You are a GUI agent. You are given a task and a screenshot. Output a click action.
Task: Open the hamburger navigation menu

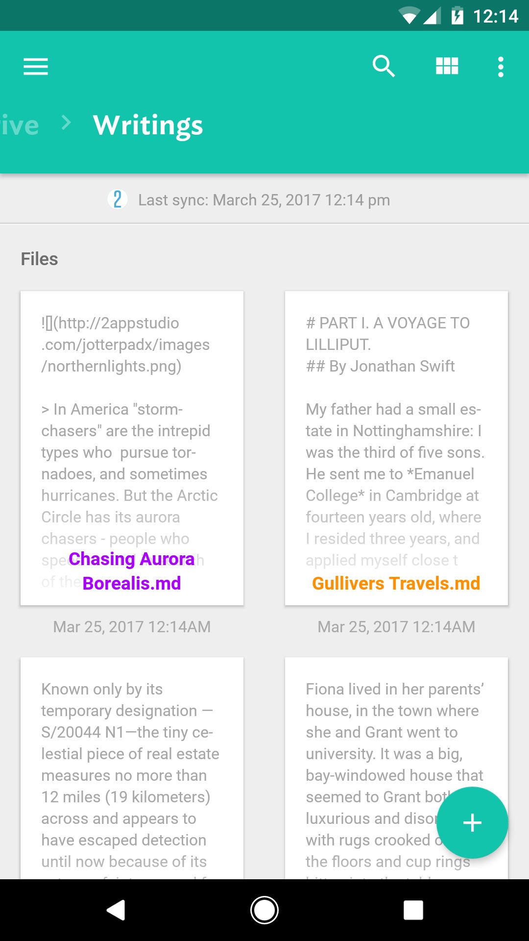tap(36, 67)
